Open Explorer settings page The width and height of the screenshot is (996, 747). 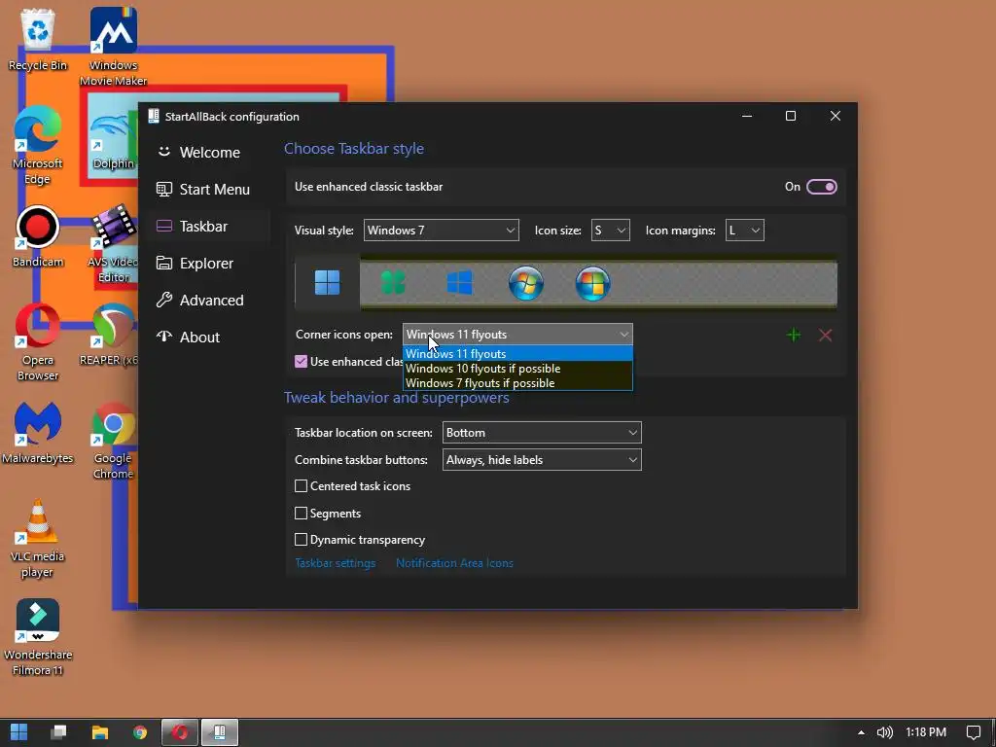[195, 263]
